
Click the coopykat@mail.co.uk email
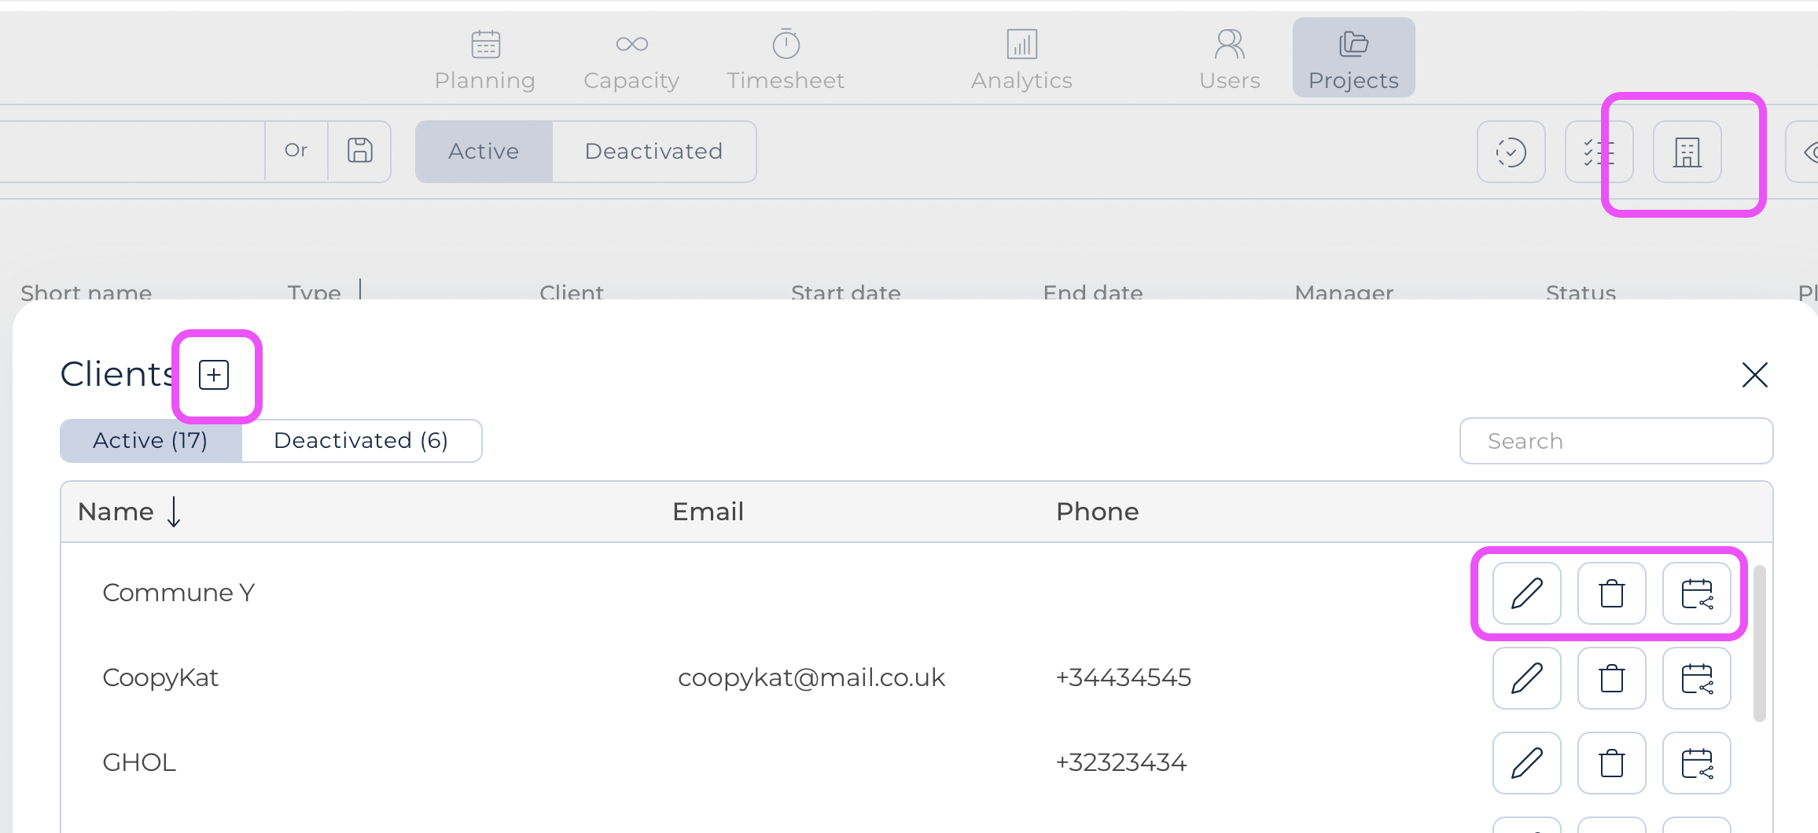[811, 677]
